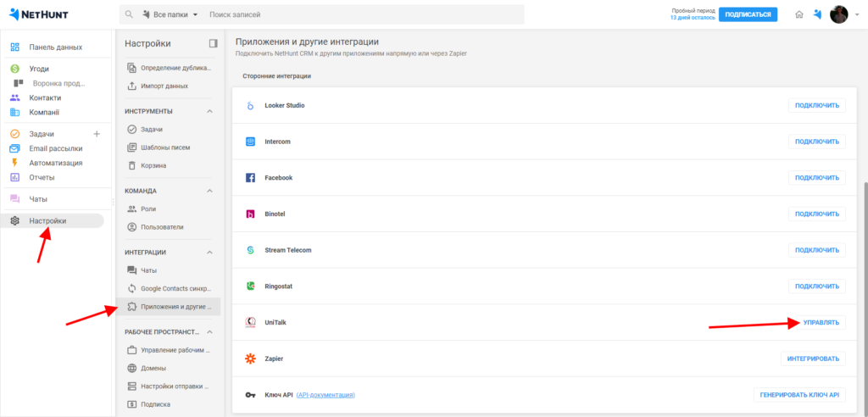Open the API-документация link
This screenshot has height=417, width=868.
[325, 395]
